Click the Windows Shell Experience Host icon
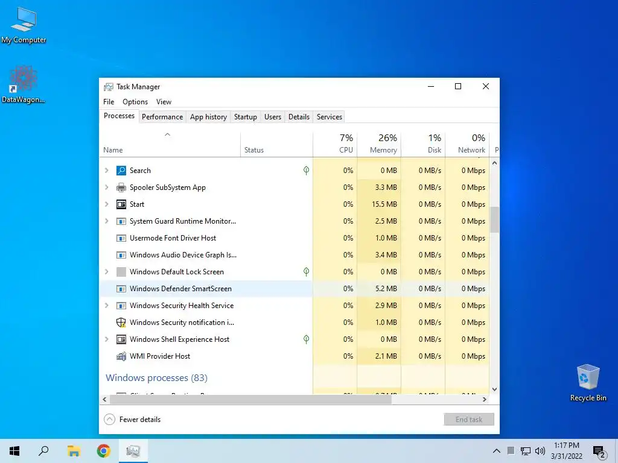Image resolution: width=618 pixels, height=463 pixels. (121, 339)
